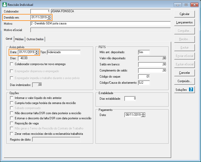Screen dimensions: 201x162
Task: Enable Informar o valor líquido do mês anterior
Action: tap(11, 98)
